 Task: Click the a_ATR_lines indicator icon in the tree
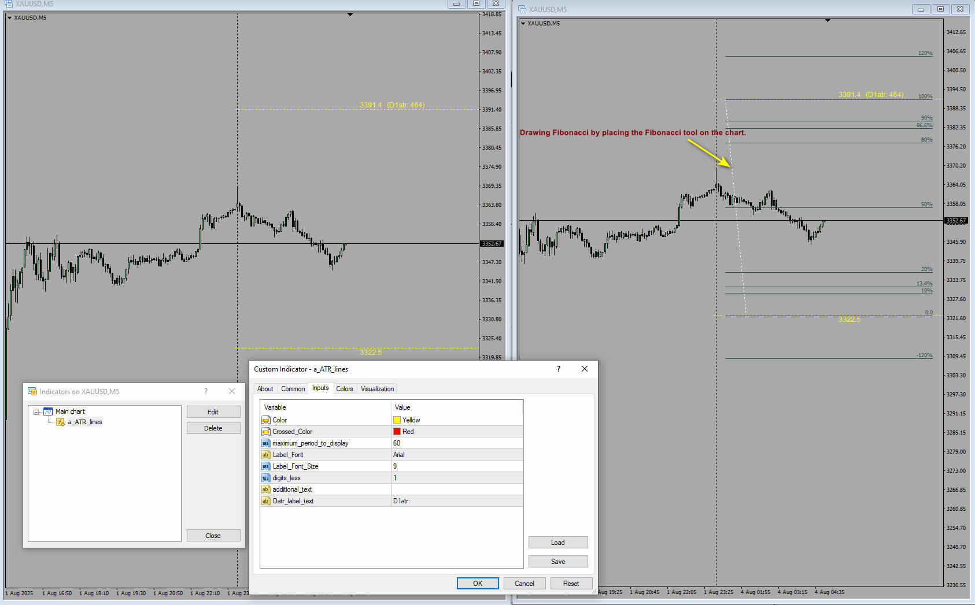[x=60, y=422]
